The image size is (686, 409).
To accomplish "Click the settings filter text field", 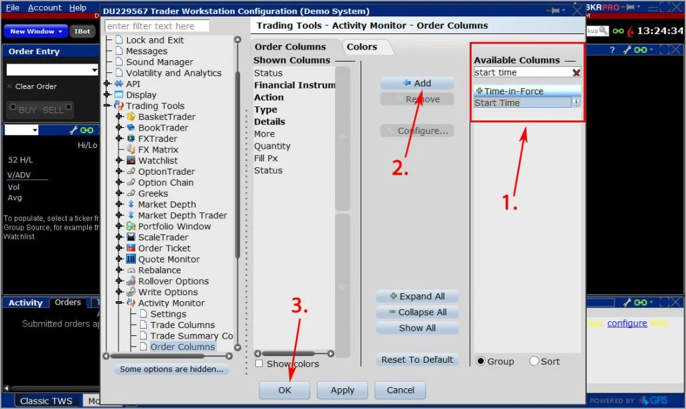I will [157, 26].
